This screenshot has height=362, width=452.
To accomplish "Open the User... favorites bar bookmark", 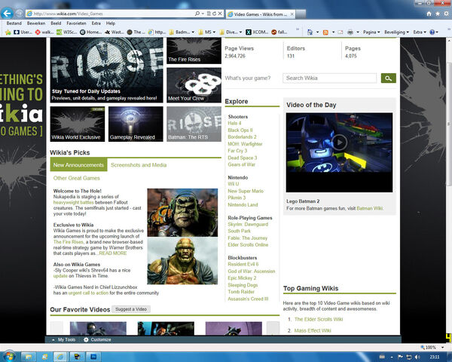I will 23,32.
